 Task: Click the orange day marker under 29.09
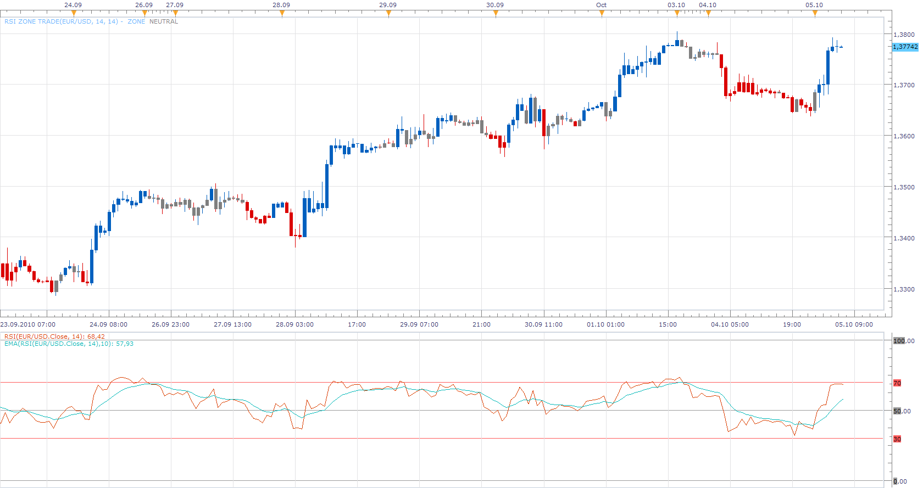(388, 14)
